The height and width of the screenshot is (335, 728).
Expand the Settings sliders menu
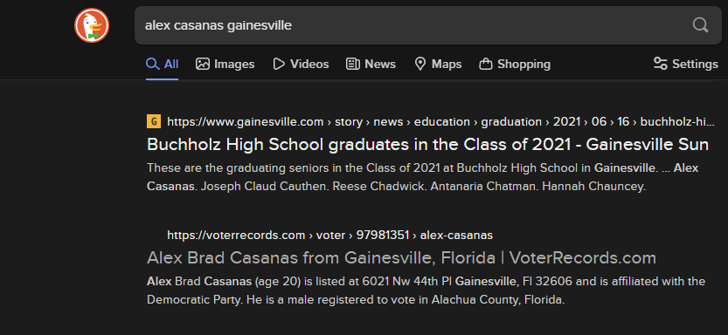[x=686, y=64]
